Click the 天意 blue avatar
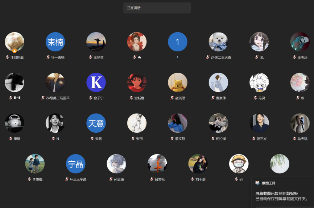Viewport: 314px width, 208px height. point(96,123)
